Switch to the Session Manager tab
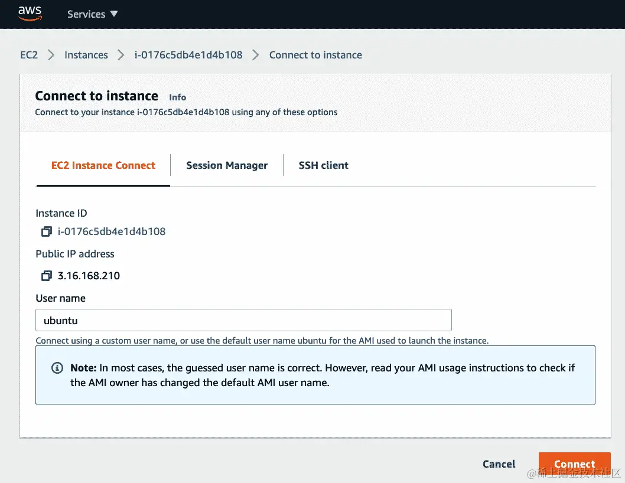Screen dimensions: 625x483 pos(227,165)
